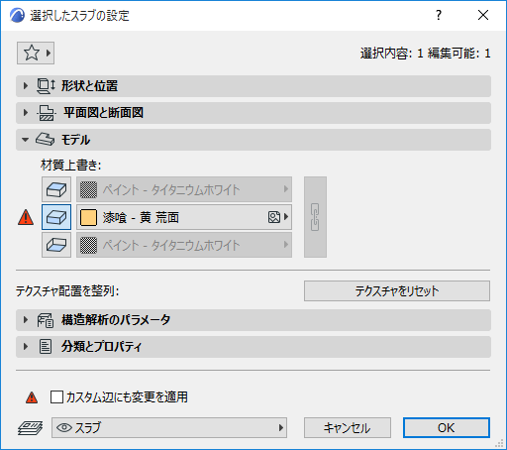Image resolution: width=507 pixels, height=450 pixels.
Task: Click the help question mark button
Action: click(439, 15)
